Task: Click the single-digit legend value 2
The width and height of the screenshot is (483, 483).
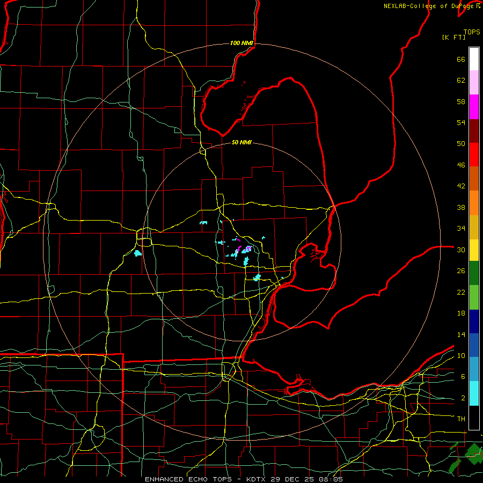Action: [463, 398]
